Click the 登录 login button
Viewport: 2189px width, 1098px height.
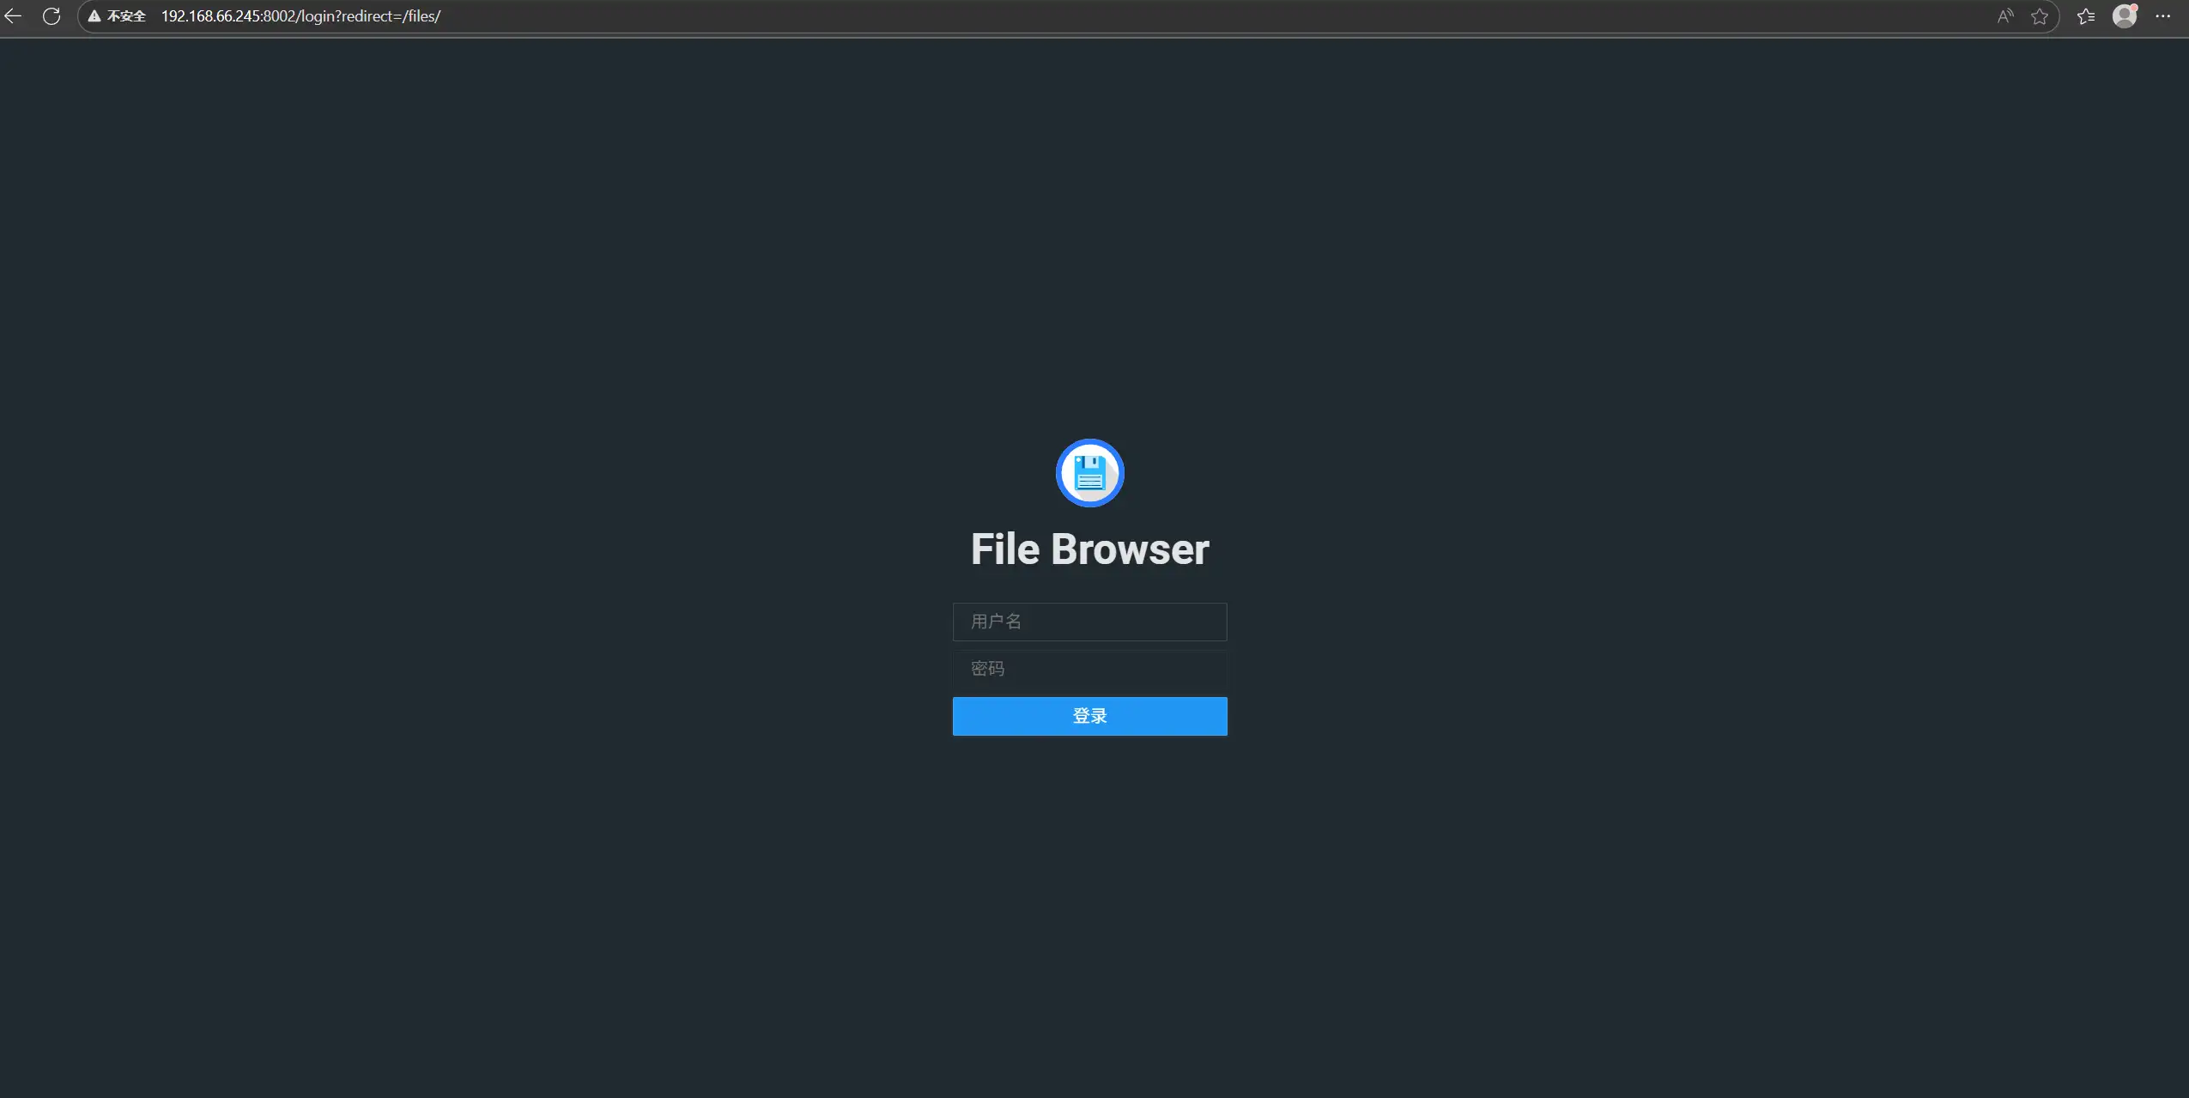pyautogui.click(x=1090, y=716)
